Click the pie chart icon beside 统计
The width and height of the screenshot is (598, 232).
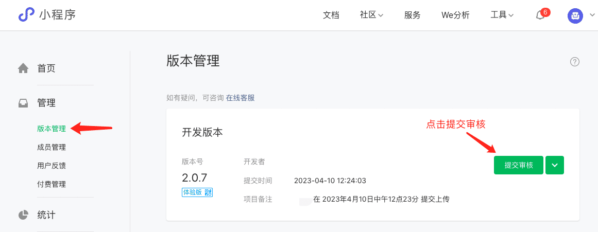(23, 215)
